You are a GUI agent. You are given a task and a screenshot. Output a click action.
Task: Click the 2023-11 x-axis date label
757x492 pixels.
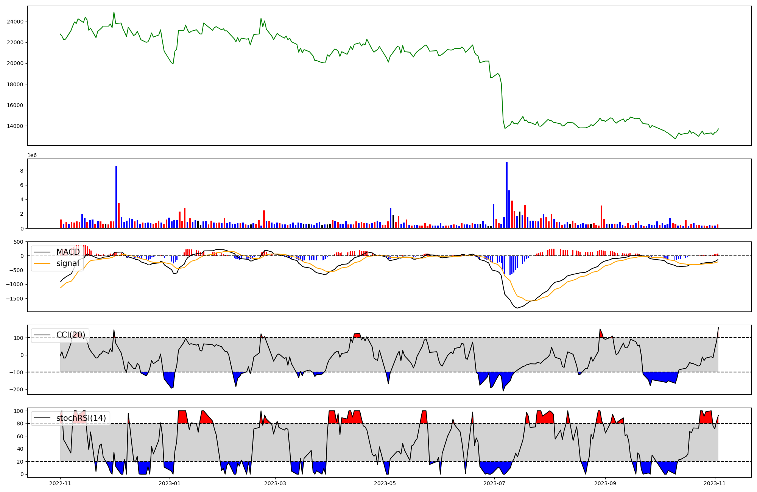pos(715,483)
